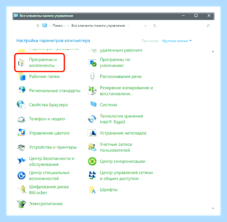Open Электропитание link
Screen dimensions: 227x222
(46, 204)
